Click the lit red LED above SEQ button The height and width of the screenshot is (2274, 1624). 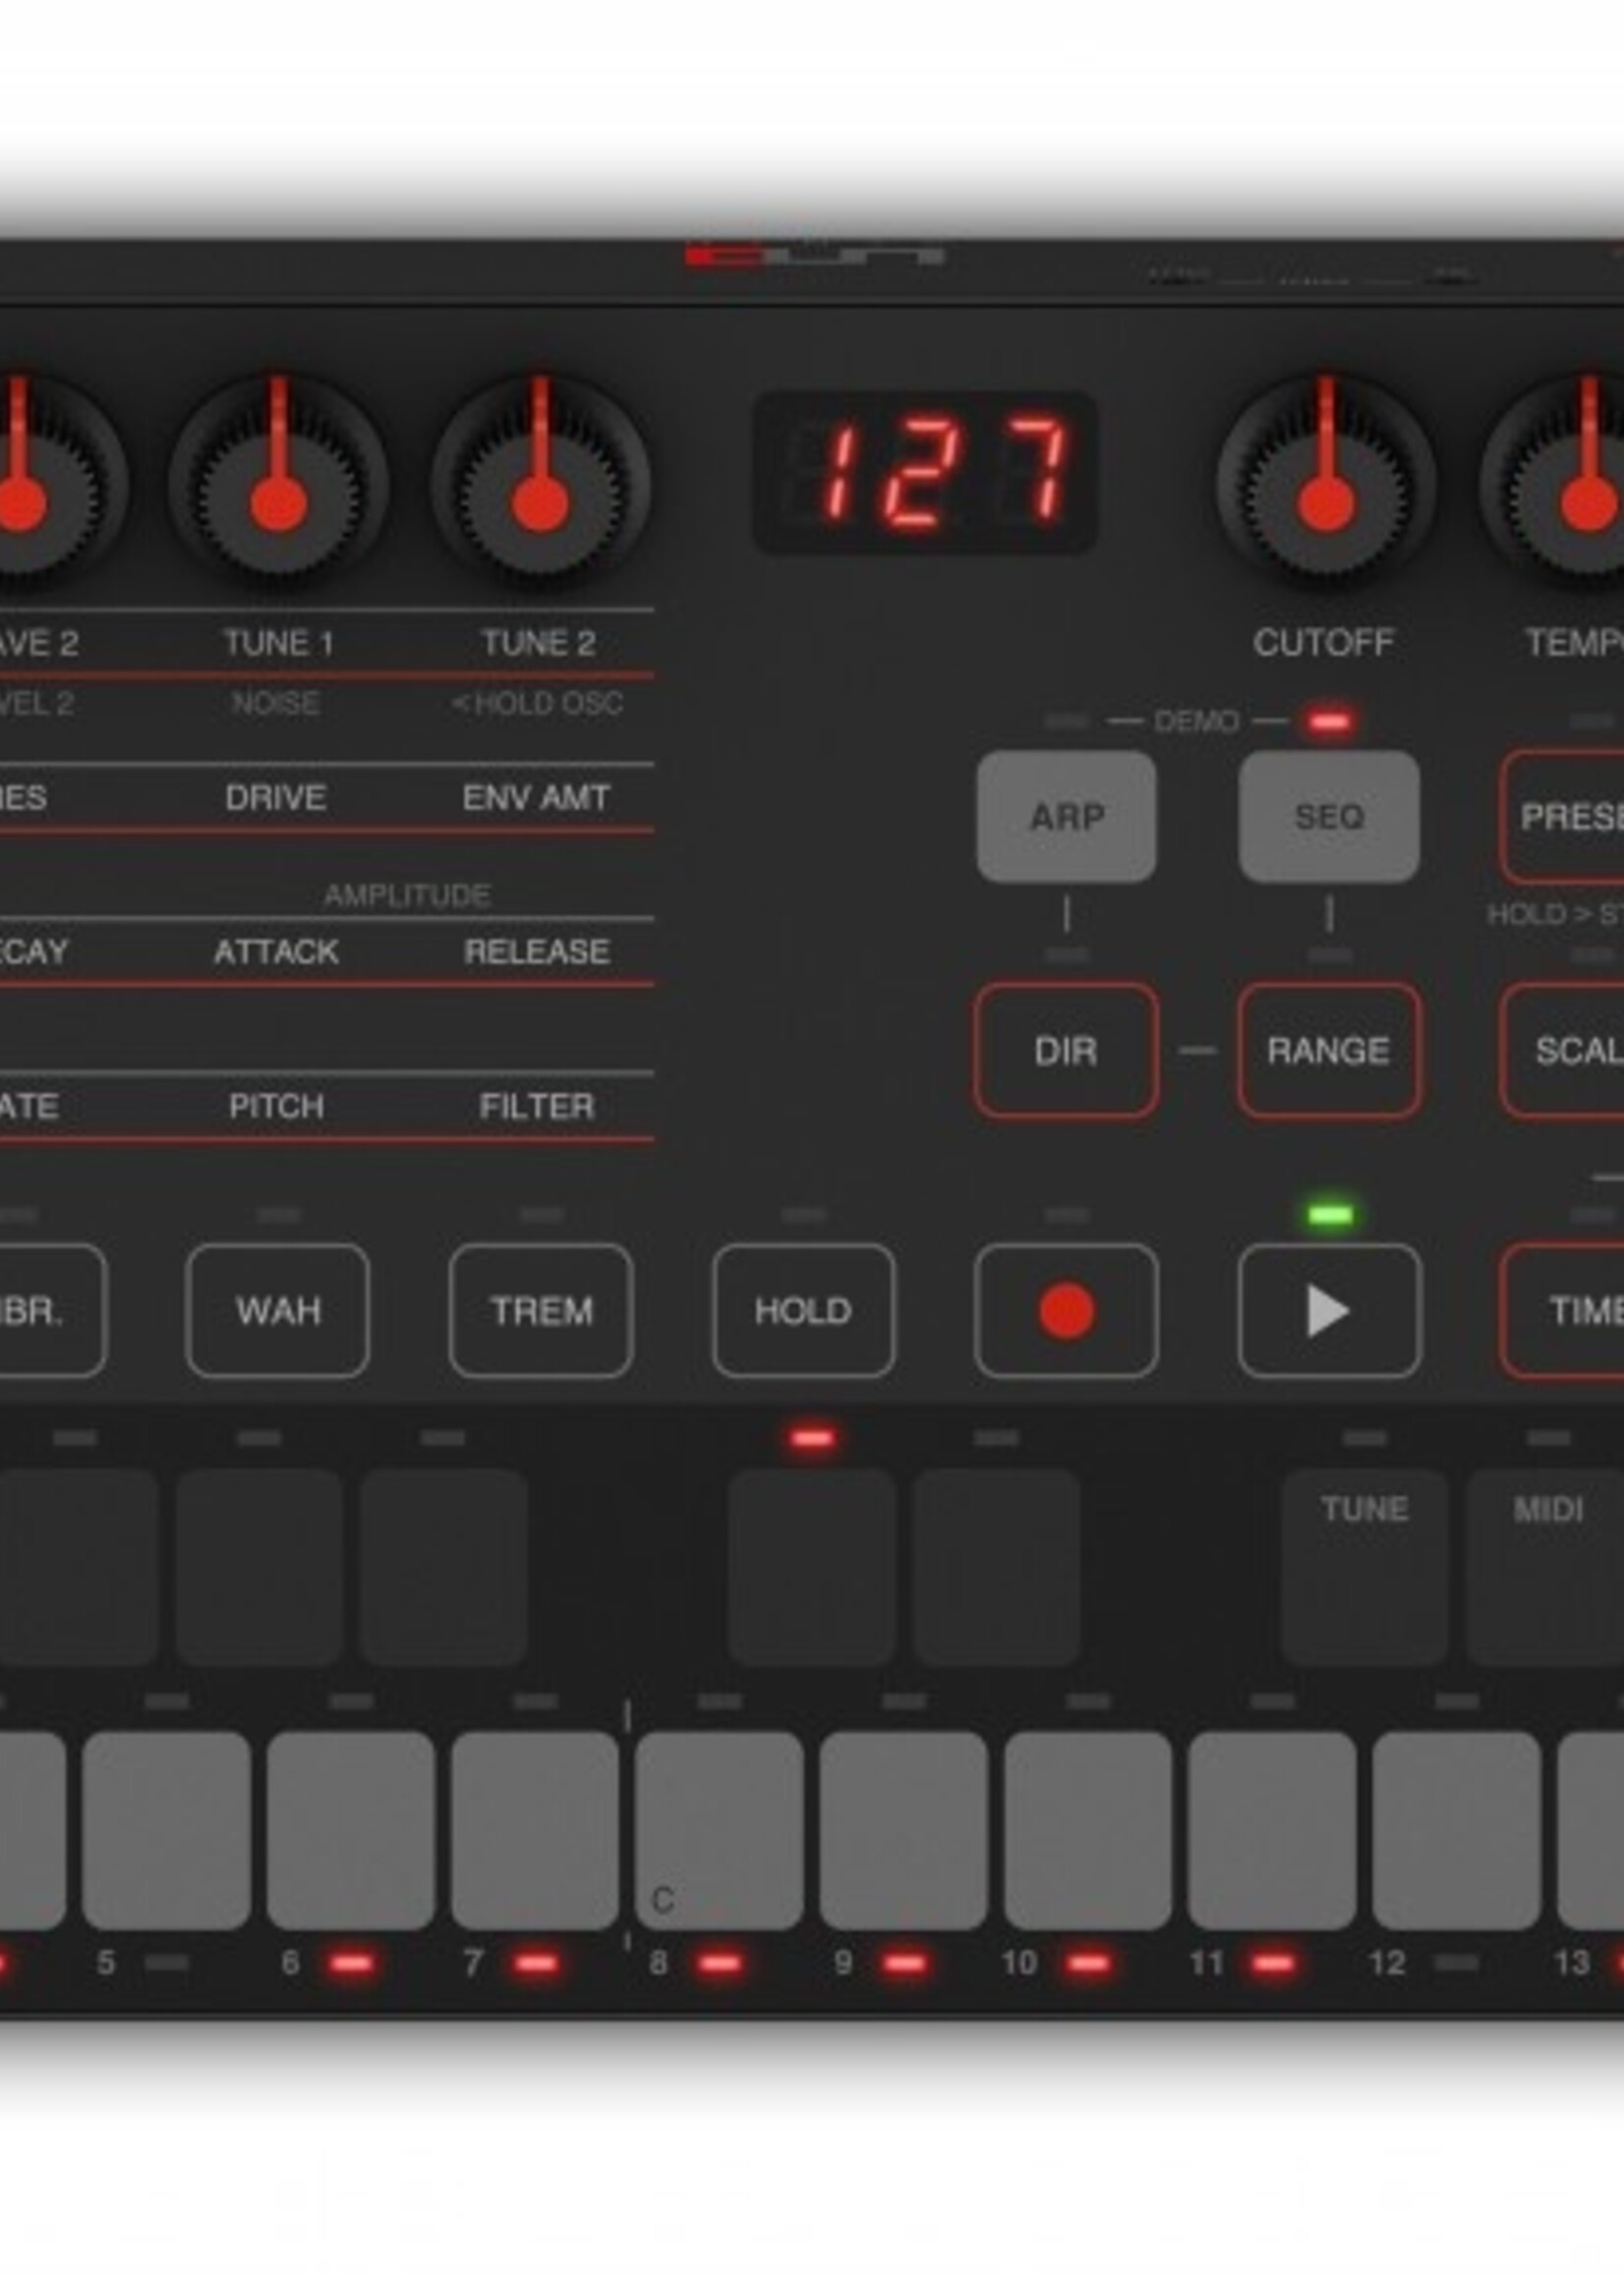pos(1329,721)
